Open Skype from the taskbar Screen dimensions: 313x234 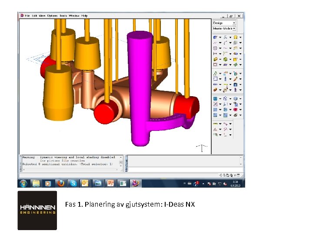pyautogui.click(x=73, y=183)
